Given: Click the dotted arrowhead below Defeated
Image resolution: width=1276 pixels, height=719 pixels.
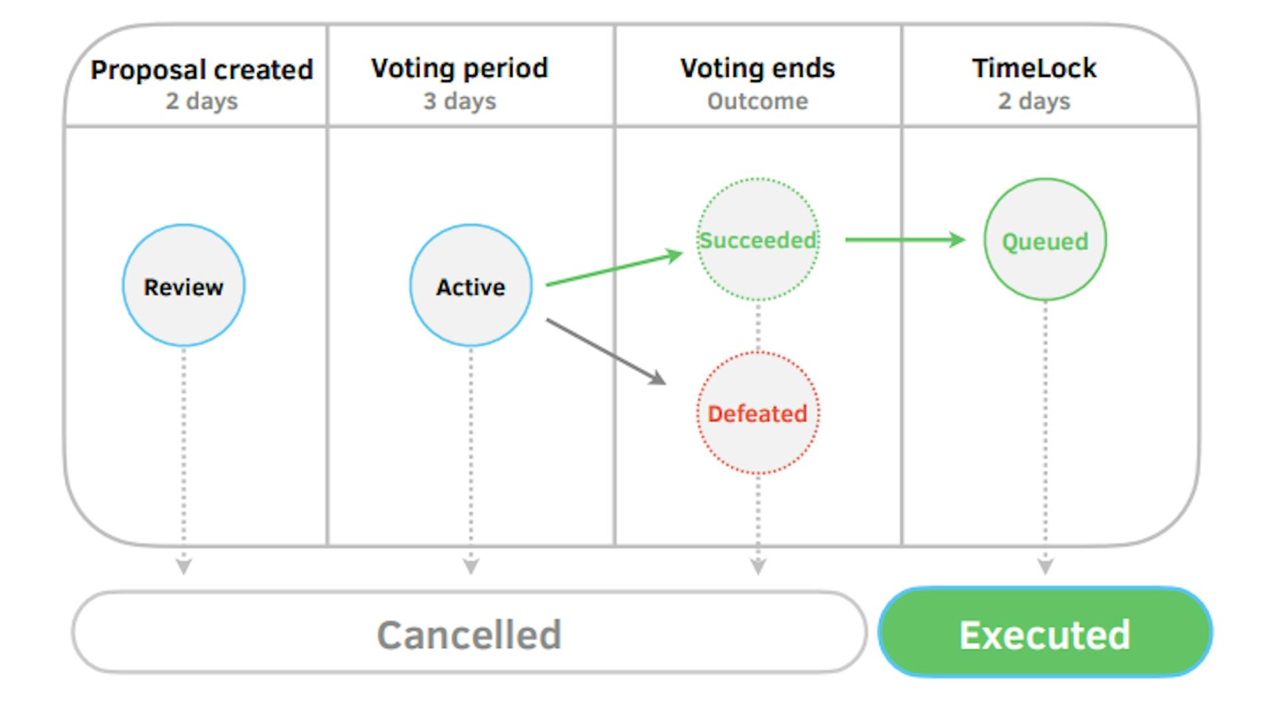Looking at the screenshot, I should [x=758, y=566].
